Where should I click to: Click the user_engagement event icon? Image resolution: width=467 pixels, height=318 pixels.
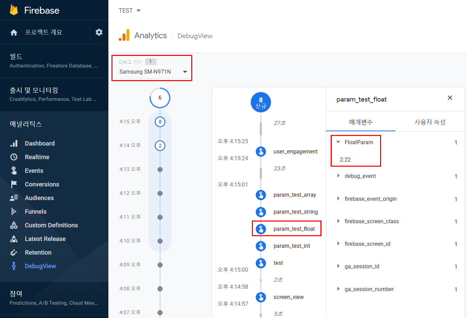click(261, 151)
